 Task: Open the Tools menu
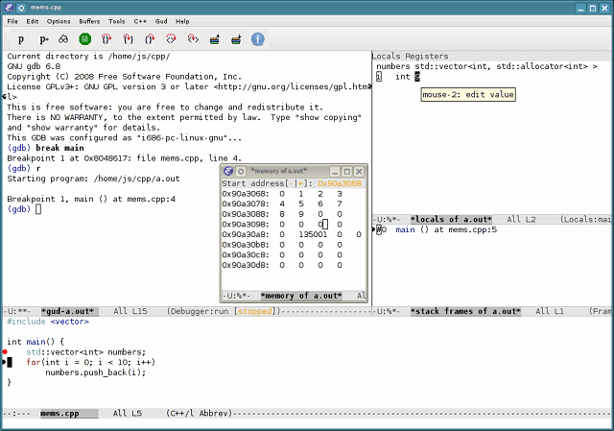117,21
